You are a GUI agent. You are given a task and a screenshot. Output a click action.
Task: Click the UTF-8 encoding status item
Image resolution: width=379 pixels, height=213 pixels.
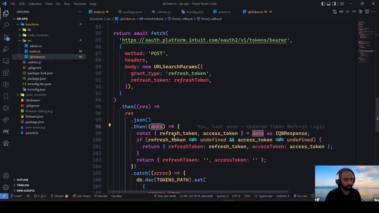pyautogui.click(x=236, y=196)
